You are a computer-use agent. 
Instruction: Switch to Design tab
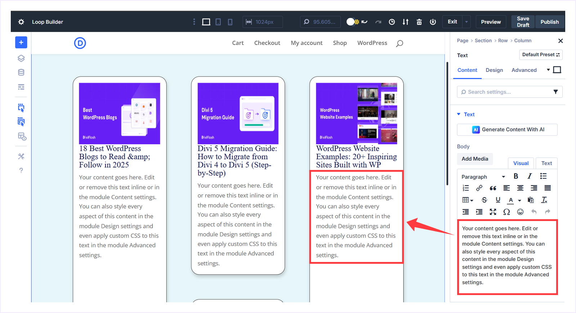(494, 70)
